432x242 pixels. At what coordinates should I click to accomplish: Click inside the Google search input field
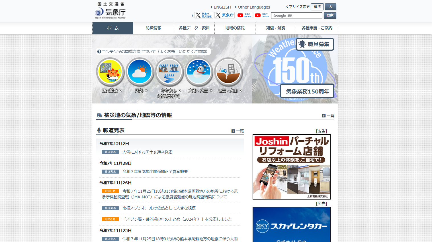tap(296, 15)
